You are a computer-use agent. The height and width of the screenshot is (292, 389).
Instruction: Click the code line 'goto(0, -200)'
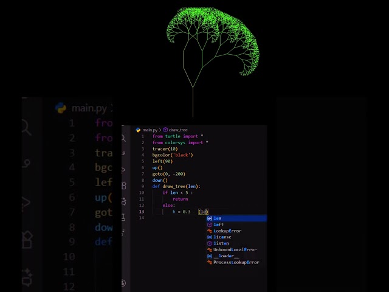click(169, 174)
